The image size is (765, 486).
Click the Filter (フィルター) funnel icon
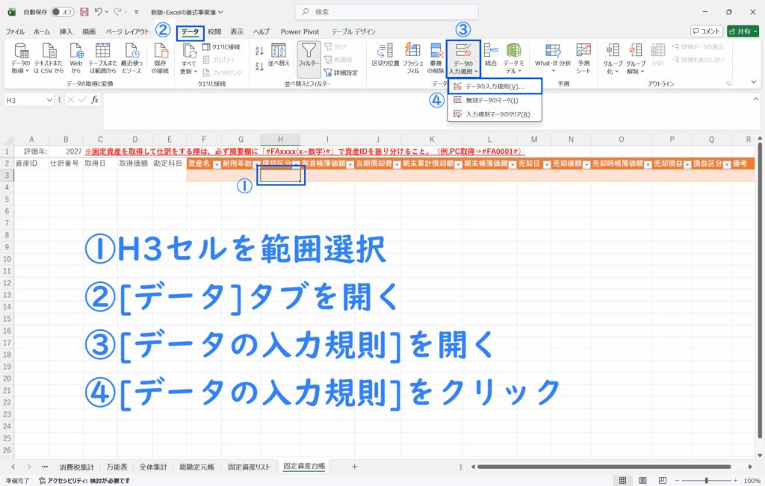(x=309, y=55)
